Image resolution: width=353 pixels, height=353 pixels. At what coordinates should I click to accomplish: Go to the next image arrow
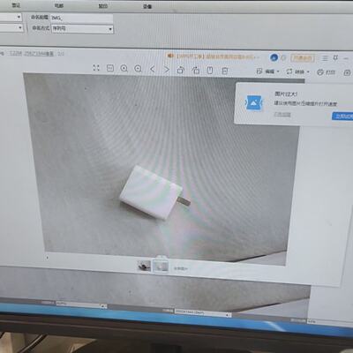(167, 70)
